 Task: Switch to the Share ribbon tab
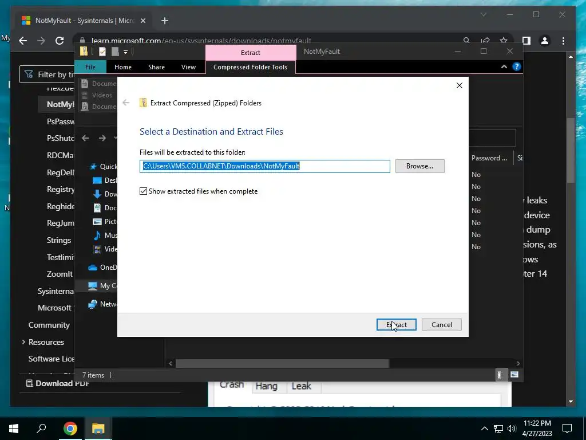(x=156, y=67)
